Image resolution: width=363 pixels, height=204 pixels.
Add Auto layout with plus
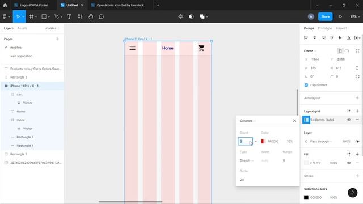(357, 98)
